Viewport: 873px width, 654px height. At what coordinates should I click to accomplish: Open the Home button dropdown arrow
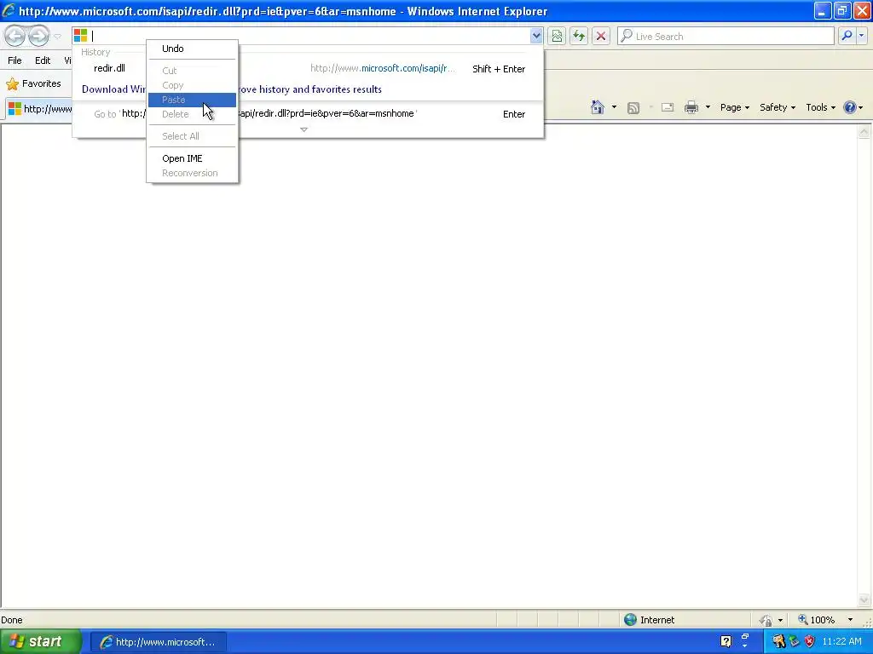click(614, 107)
